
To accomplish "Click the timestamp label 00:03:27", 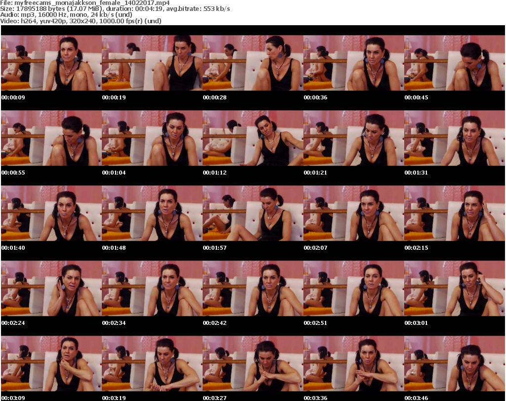I will [x=214, y=398].
